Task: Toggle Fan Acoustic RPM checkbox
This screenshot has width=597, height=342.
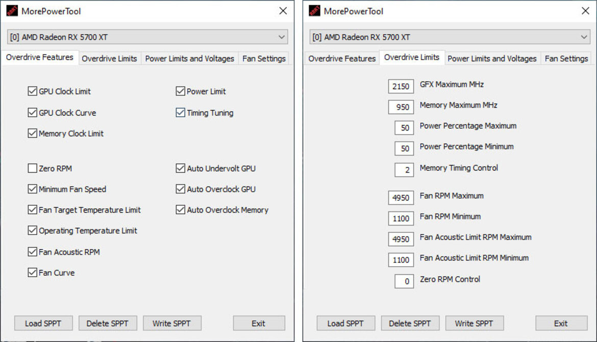Action: coord(32,252)
